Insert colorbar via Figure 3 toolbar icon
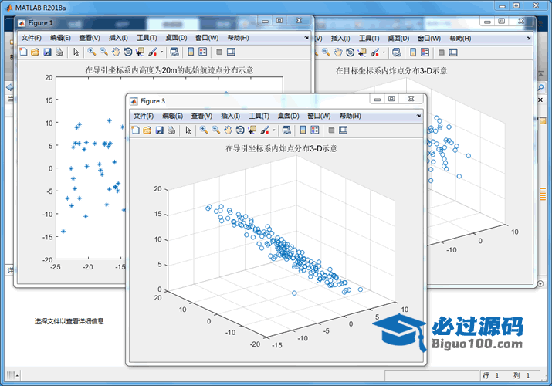 [303, 130]
